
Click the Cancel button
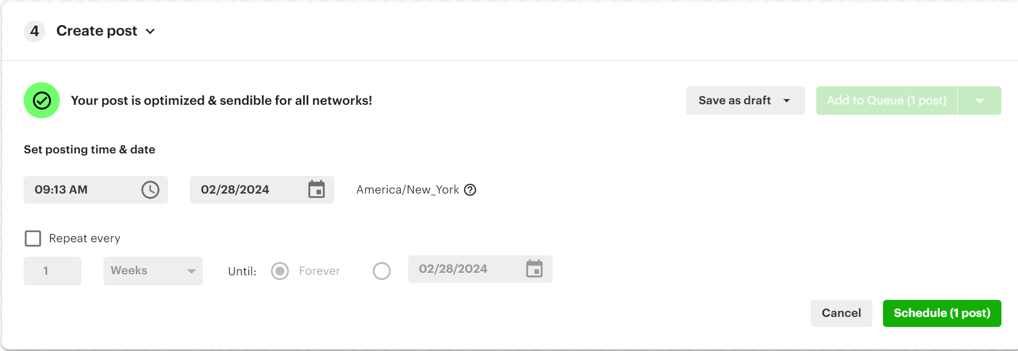click(x=841, y=313)
